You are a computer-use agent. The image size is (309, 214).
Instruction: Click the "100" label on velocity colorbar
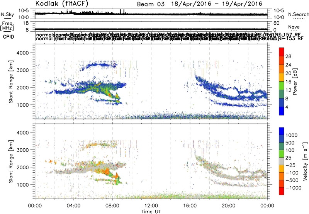click(x=290, y=150)
